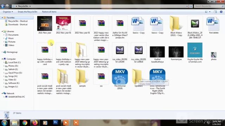Image resolution: width=225 pixels, height=126 pixels.
Task: Open Local Disk (C:) drive
Action: click(14, 62)
